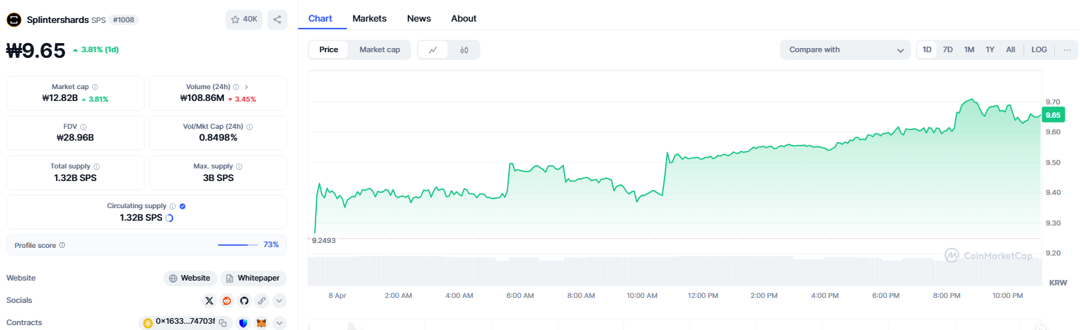Open the Website link button

click(190, 278)
